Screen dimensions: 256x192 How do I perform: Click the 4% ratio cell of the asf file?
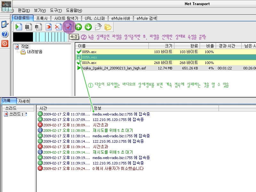coord(211,68)
